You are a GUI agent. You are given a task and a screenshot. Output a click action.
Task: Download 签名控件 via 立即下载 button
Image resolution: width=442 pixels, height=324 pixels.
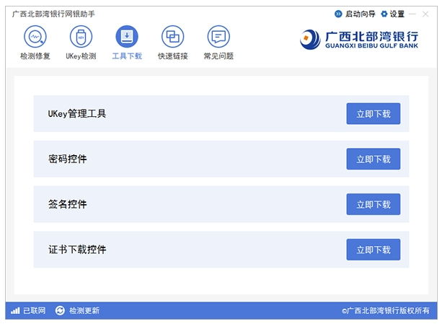[x=374, y=204]
